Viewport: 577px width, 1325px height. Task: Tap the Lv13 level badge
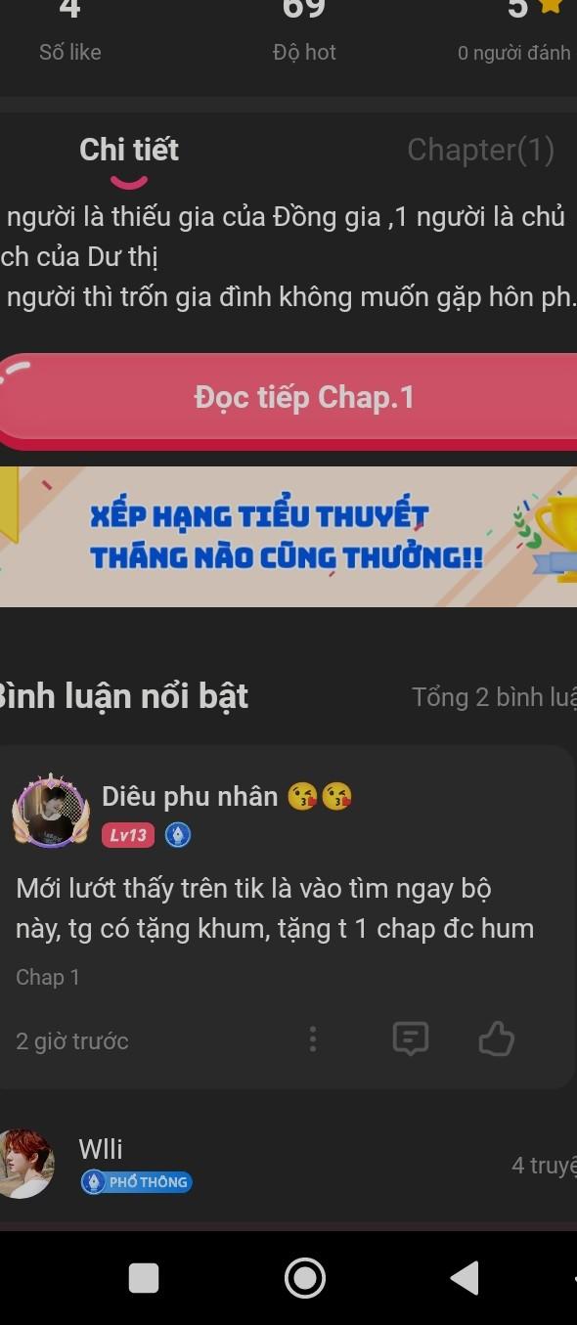(128, 835)
